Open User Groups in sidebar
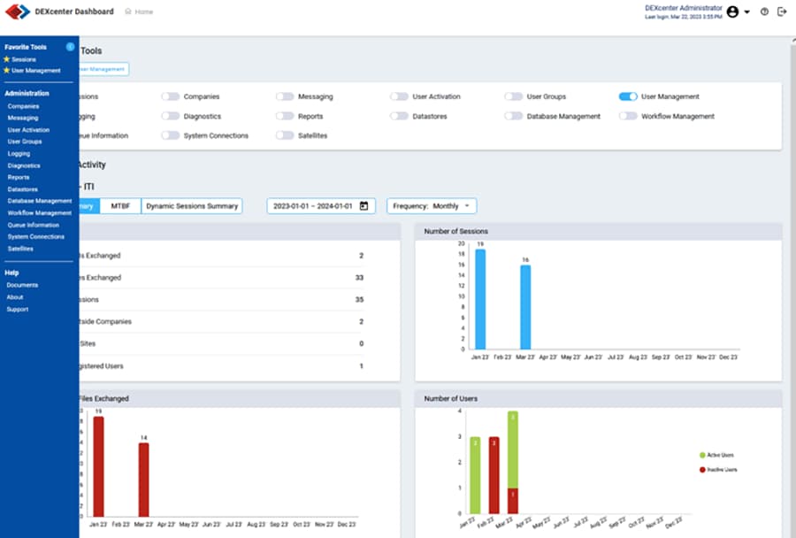The image size is (796, 538). click(x=25, y=142)
